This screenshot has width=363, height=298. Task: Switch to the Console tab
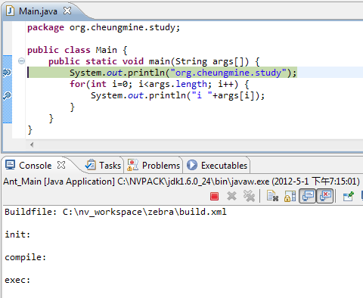36,166
